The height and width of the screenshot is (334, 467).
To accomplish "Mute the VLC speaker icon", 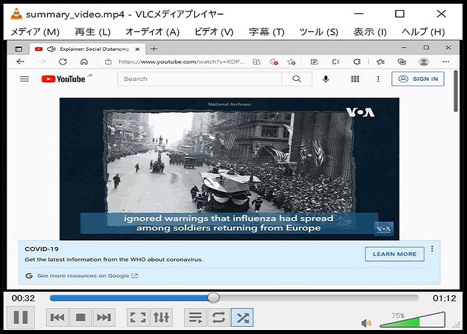I will click(x=366, y=323).
